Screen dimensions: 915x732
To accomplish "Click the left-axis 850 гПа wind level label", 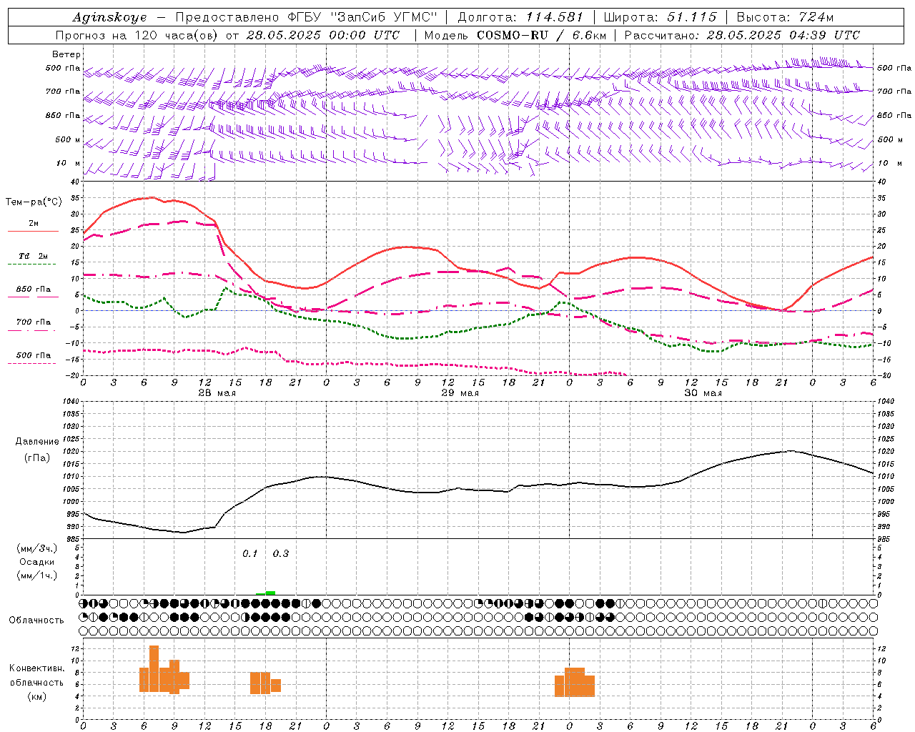I will click(x=63, y=115).
